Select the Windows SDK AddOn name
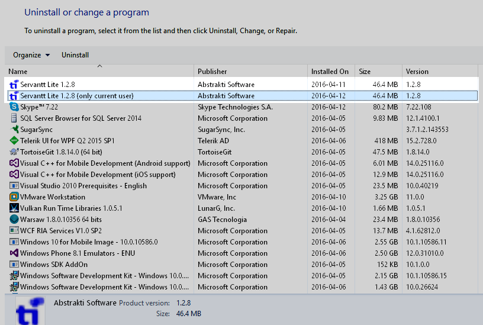Viewport: 483px width, 325px height. [54, 264]
